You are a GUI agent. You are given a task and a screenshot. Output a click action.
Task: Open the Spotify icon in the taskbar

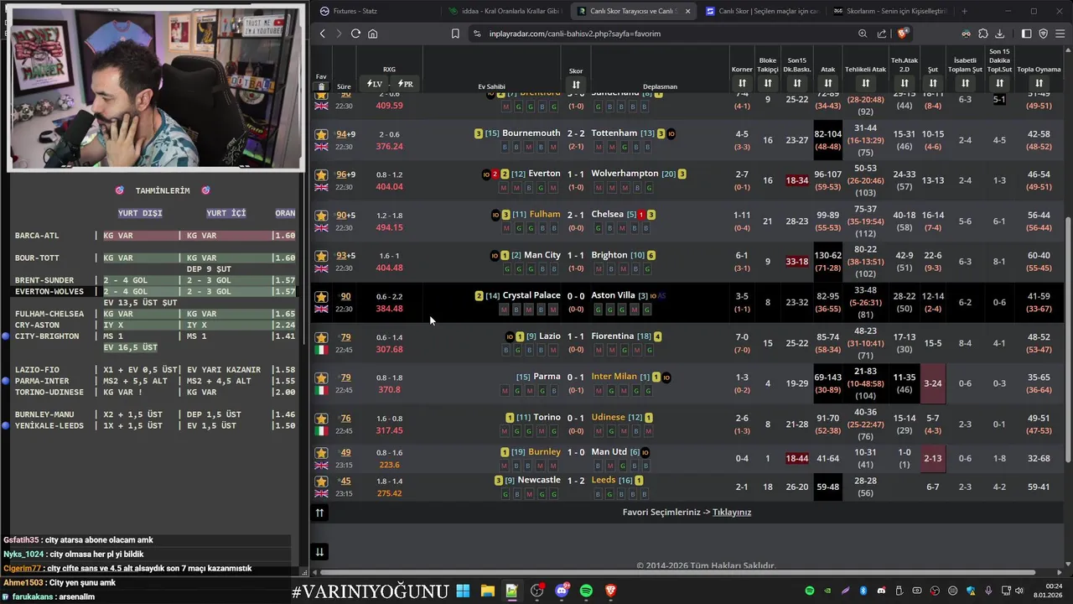pos(586,591)
